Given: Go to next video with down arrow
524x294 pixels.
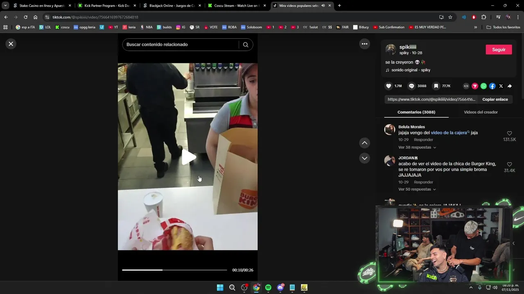Looking at the screenshot, I should pos(364,158).
